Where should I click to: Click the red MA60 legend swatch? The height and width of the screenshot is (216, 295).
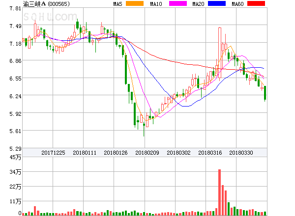click(256, 3)
